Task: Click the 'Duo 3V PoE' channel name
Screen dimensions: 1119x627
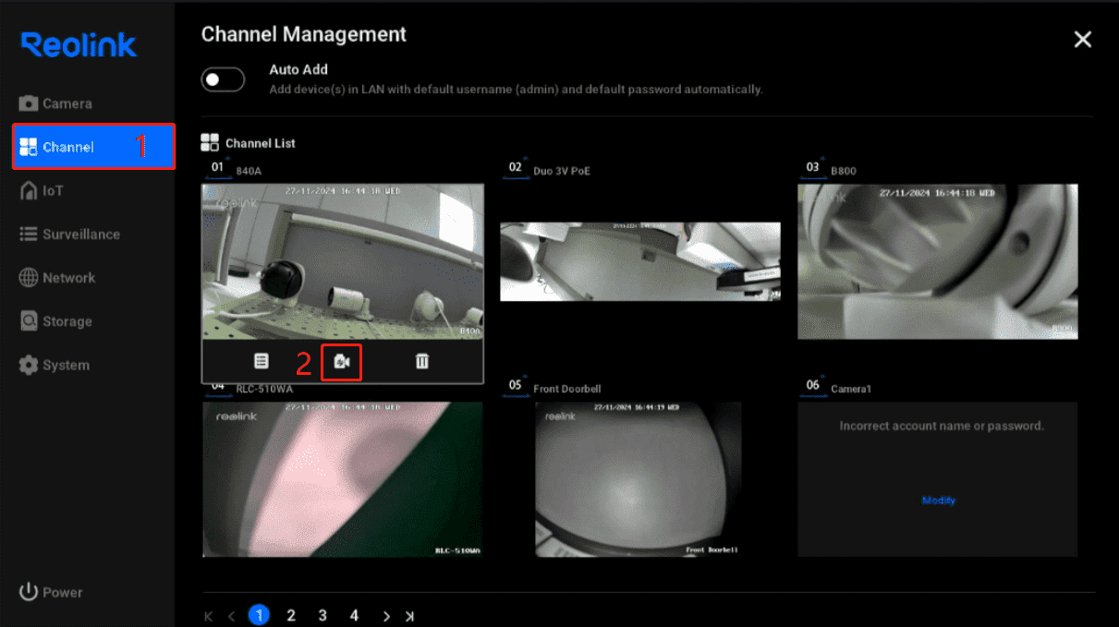Action: 562,171
